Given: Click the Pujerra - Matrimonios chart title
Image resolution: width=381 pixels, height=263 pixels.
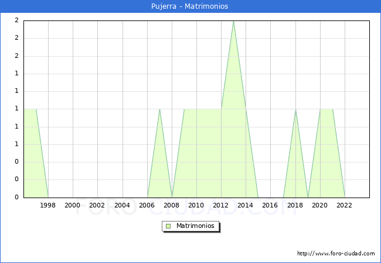Looking at the screenshot, I should [190, 6].
